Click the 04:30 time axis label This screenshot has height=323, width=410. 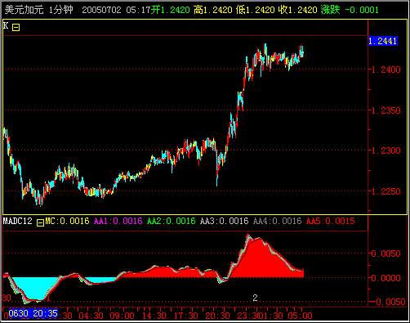click(91, 316)
